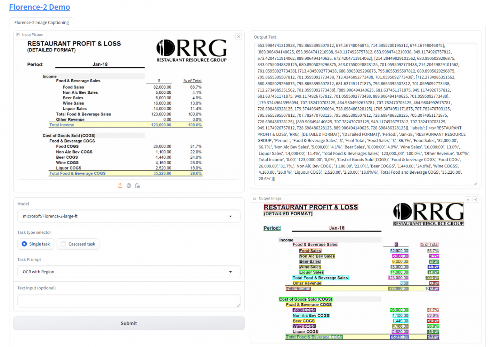Click the 'Task type selector' label
Screen dimensions: 493x347
tap(34, 232)
